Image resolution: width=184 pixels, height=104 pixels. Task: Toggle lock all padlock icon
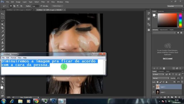tap(166, 82)
